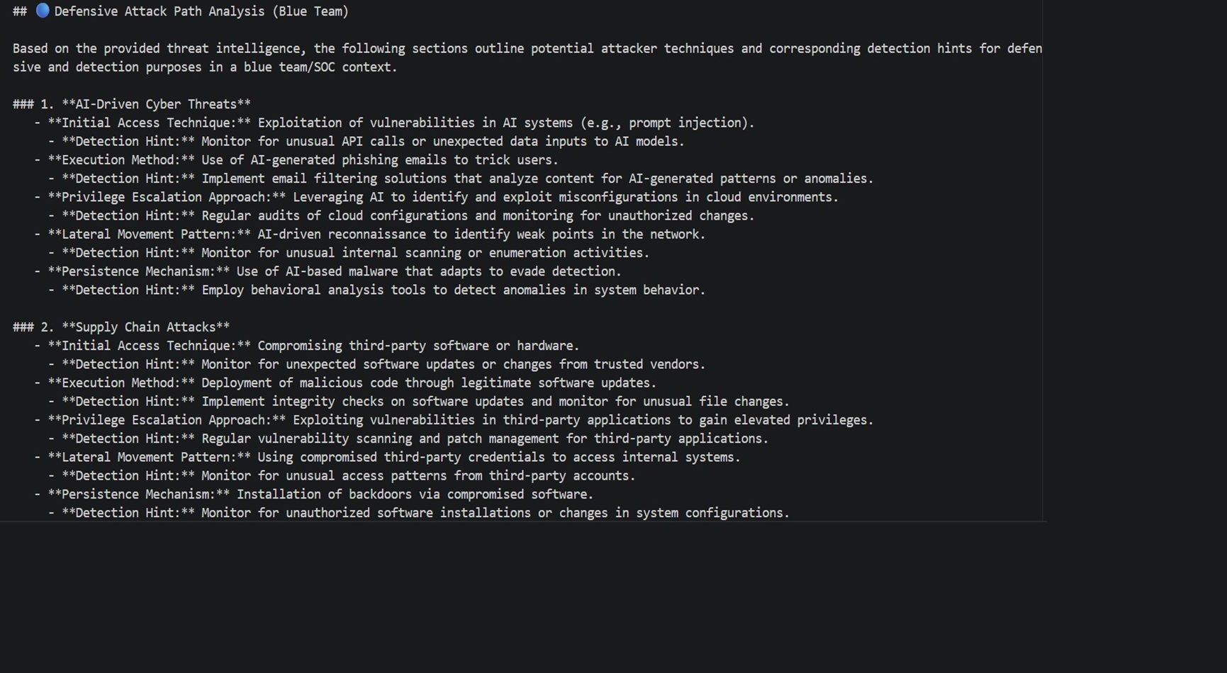Click the malicious code through legitimate updates line
Viewport: 1227px width, 673px height.
352,383
